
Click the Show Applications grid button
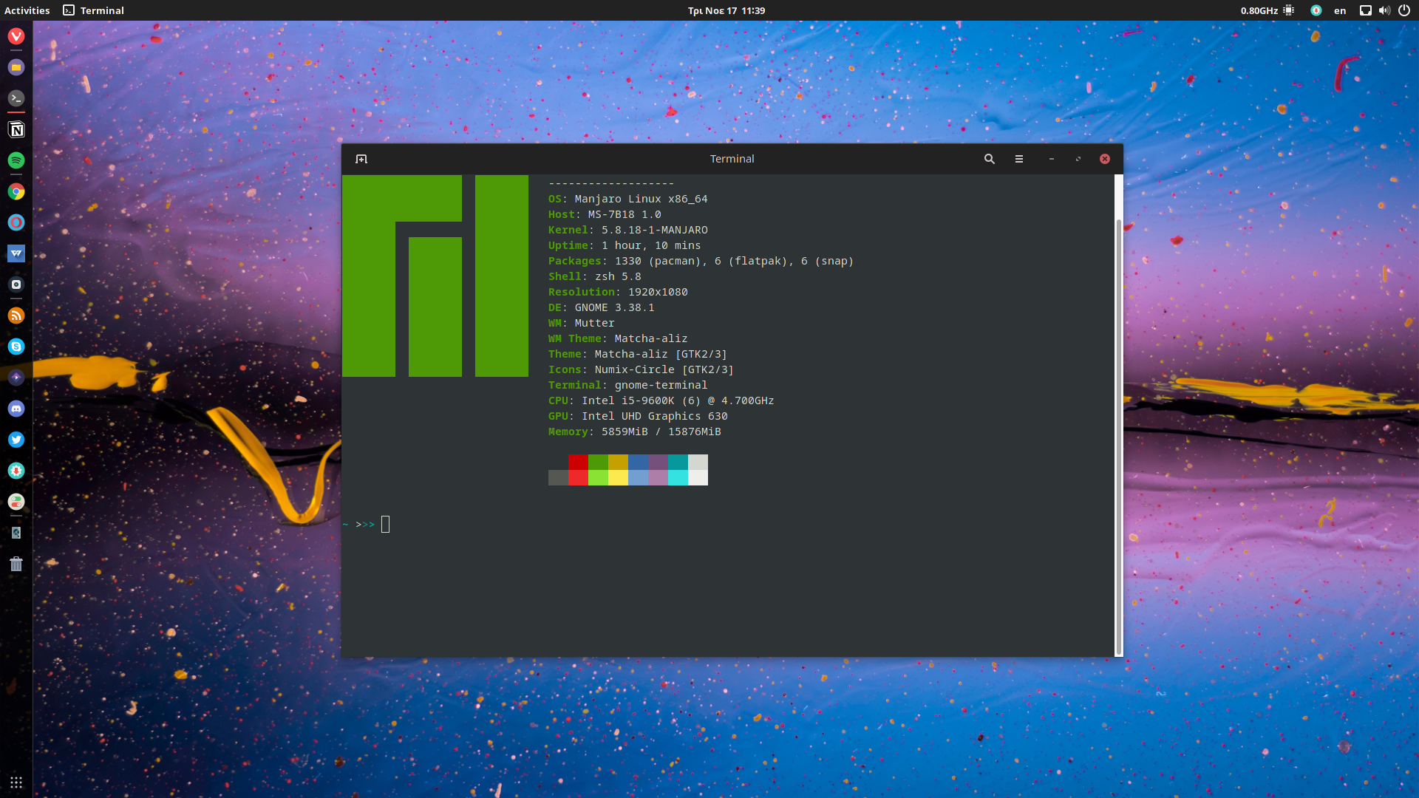coord(16,782)
